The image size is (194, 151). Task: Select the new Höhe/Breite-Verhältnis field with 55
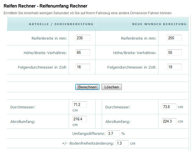pyautogui.click(x=174, y=52)
